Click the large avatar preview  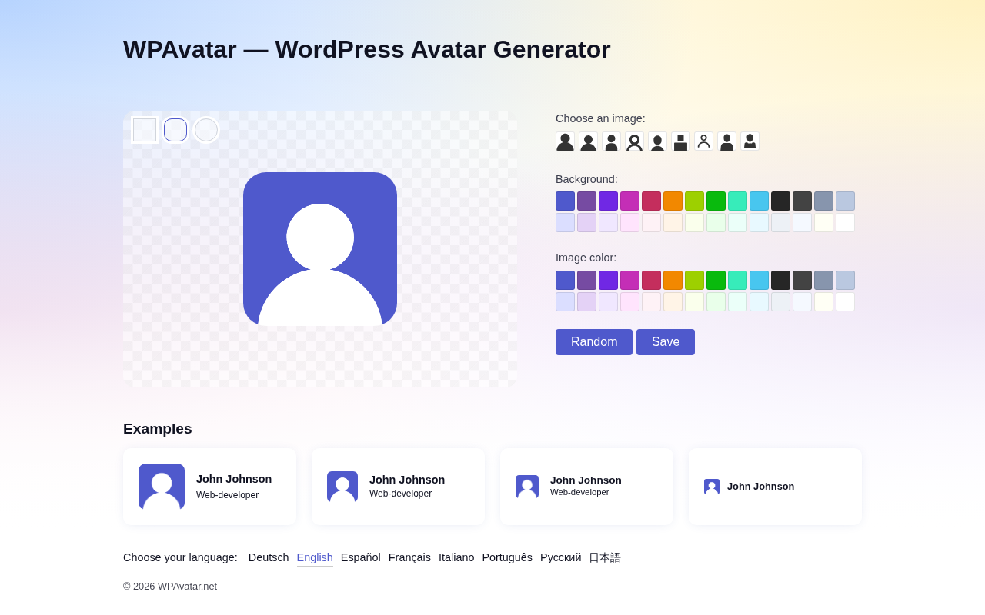tap(320, 249)
